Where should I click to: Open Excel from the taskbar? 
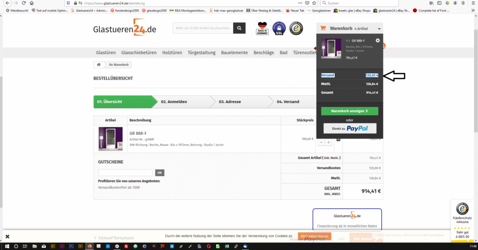227,246
